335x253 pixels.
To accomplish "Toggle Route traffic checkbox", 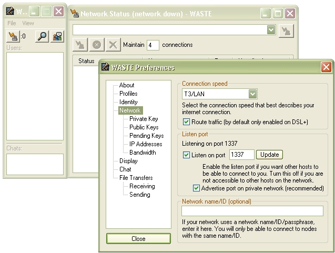I will coord(186,122).
